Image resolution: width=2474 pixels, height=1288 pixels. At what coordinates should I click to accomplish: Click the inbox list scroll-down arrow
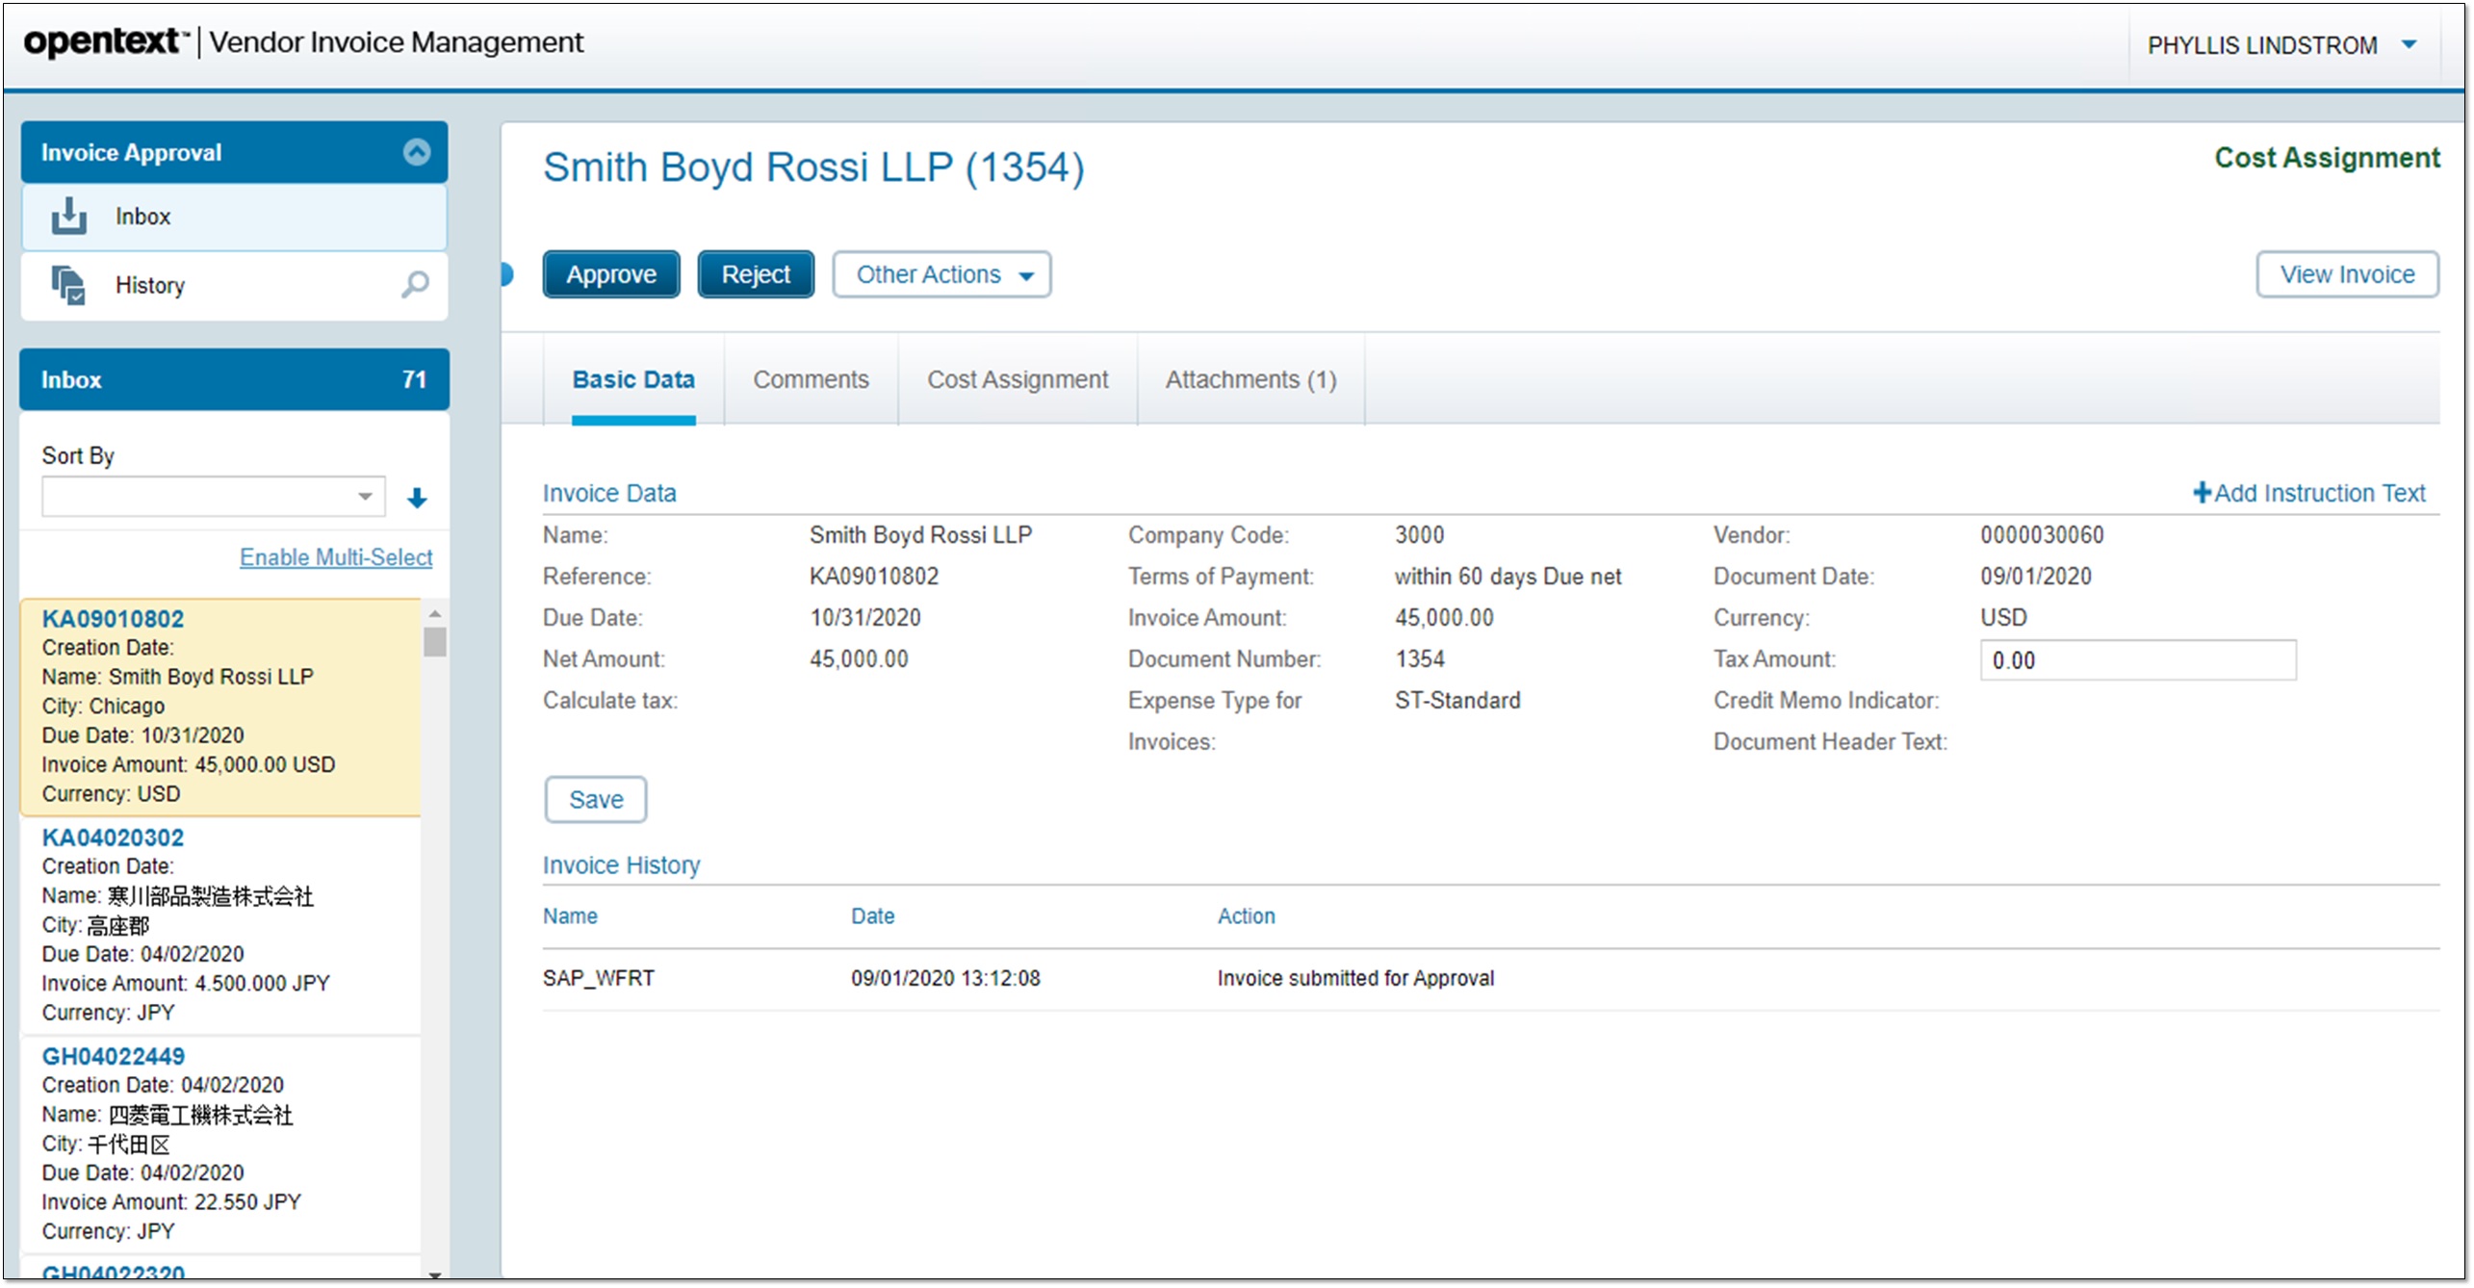coord(435,1275)
